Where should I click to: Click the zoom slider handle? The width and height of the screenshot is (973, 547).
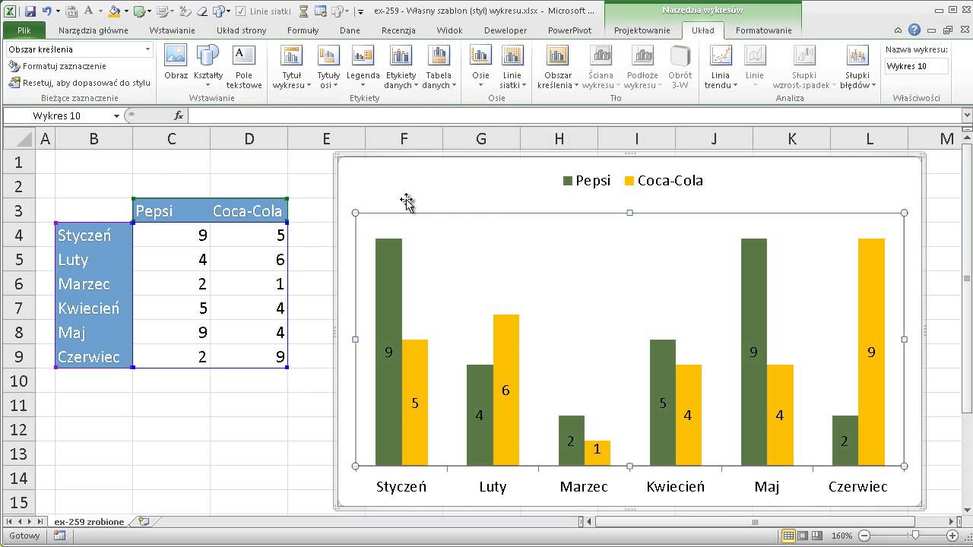[916, 536]
